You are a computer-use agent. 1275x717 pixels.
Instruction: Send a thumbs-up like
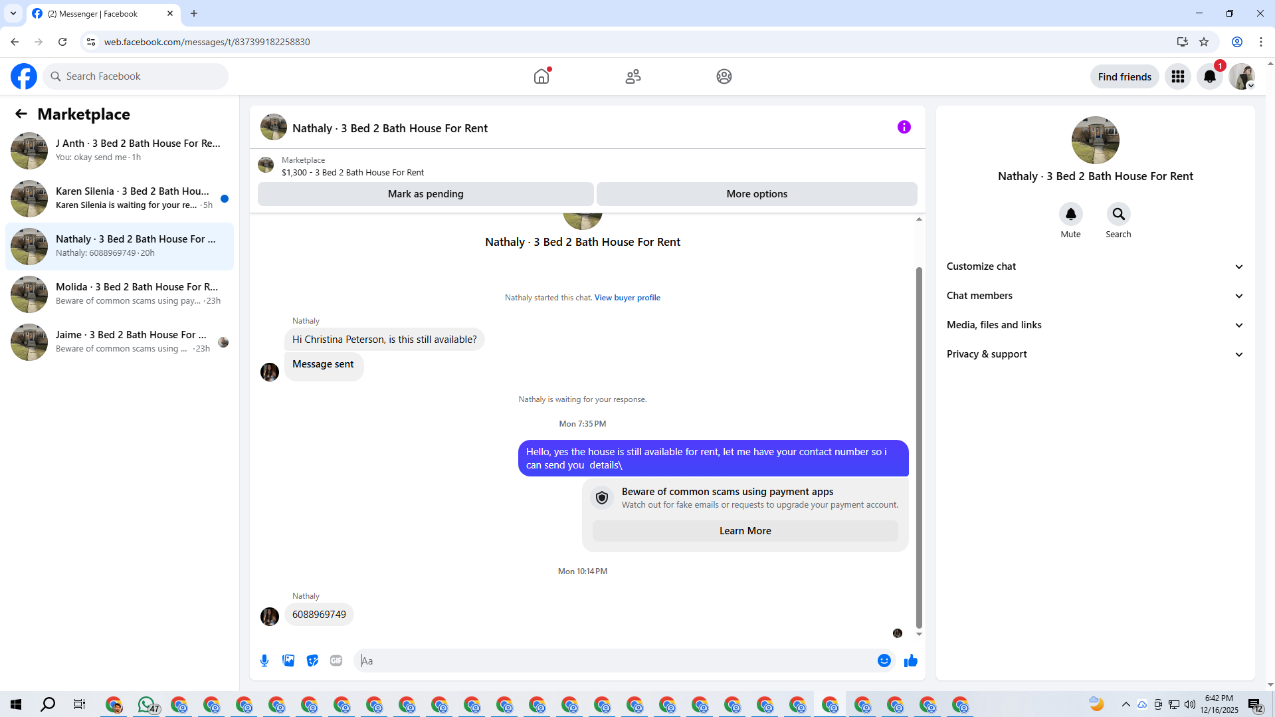pyautogui.click(x=911, y=661)
